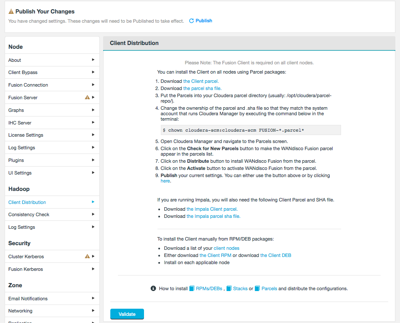This screenshot has width=400, height=323.
Task: Select Plugins in sidebar
Action: click(x=52, y=160)
